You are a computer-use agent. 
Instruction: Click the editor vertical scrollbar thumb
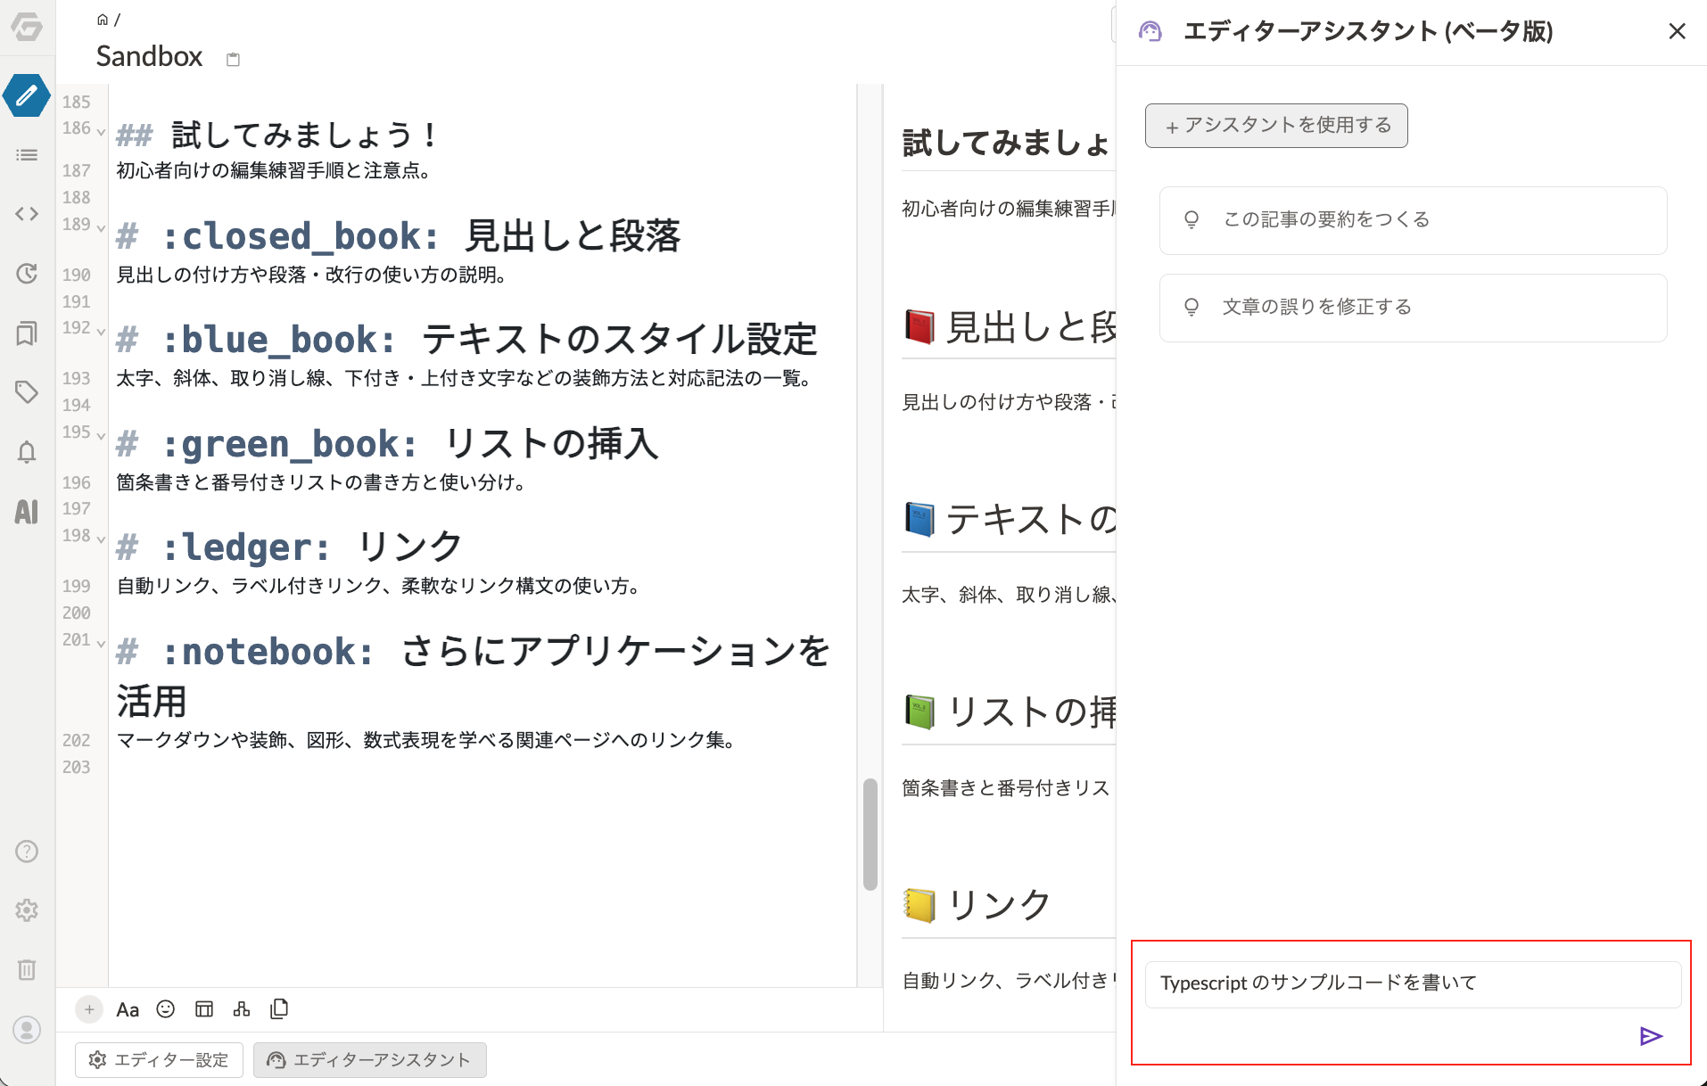[x=870, y=834]
